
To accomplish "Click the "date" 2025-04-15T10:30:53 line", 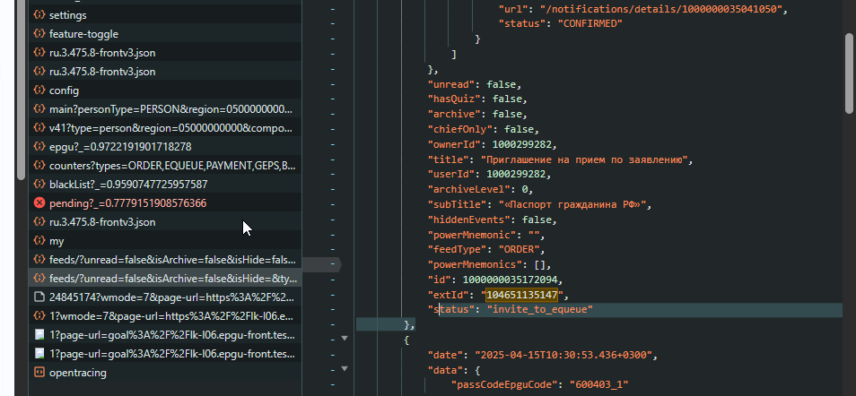I will 543,355.
